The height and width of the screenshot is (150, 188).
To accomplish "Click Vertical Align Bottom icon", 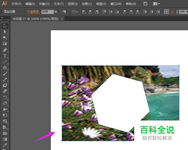I will point(117,12).
